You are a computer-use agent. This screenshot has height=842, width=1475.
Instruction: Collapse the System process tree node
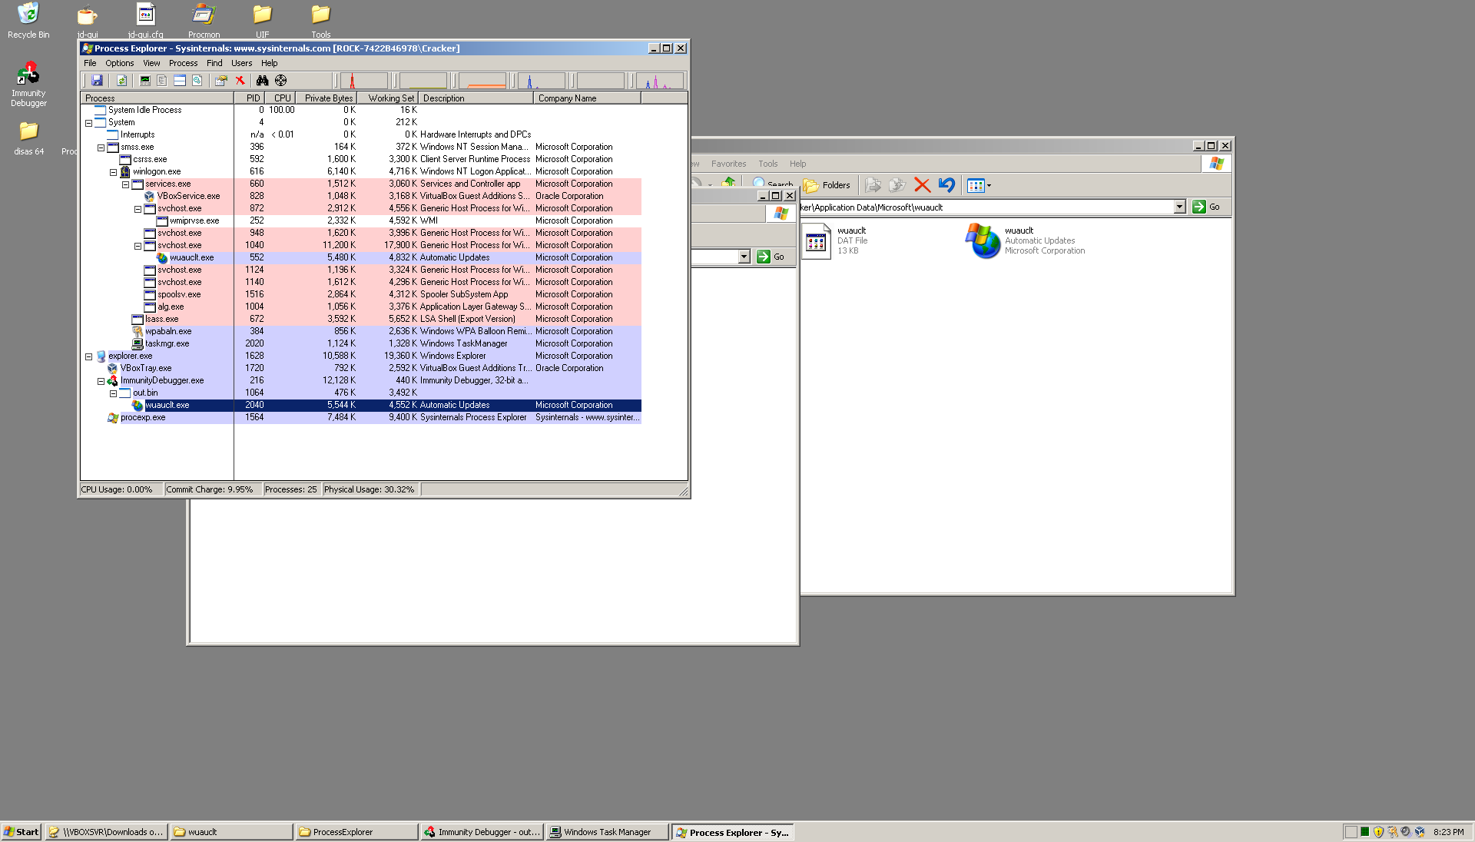(x=88, y=123)
